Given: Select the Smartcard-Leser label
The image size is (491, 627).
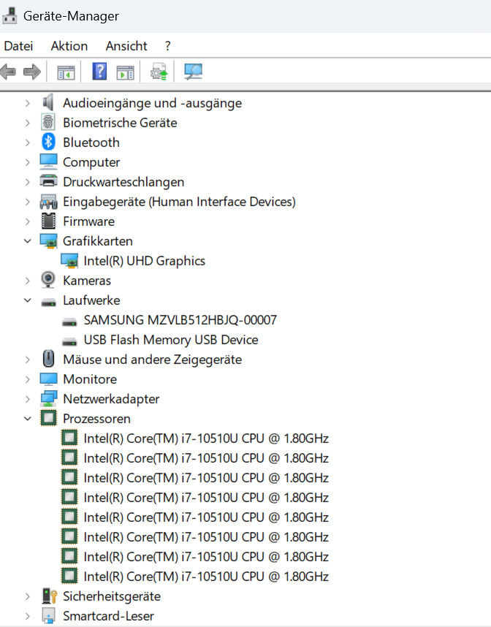Looking at the screenshot, I should coord(108,616).
